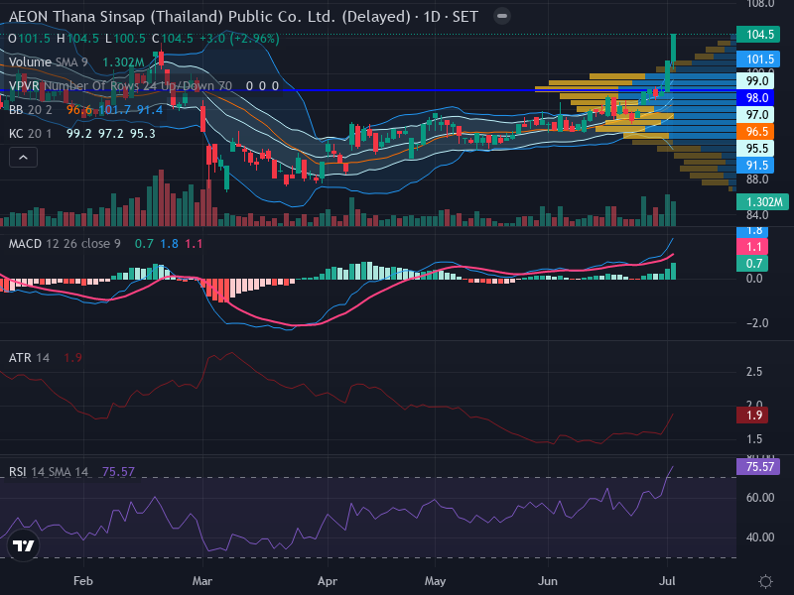
Task: Click the green 0.7 MACD histogram label
Action: (752, 264)
